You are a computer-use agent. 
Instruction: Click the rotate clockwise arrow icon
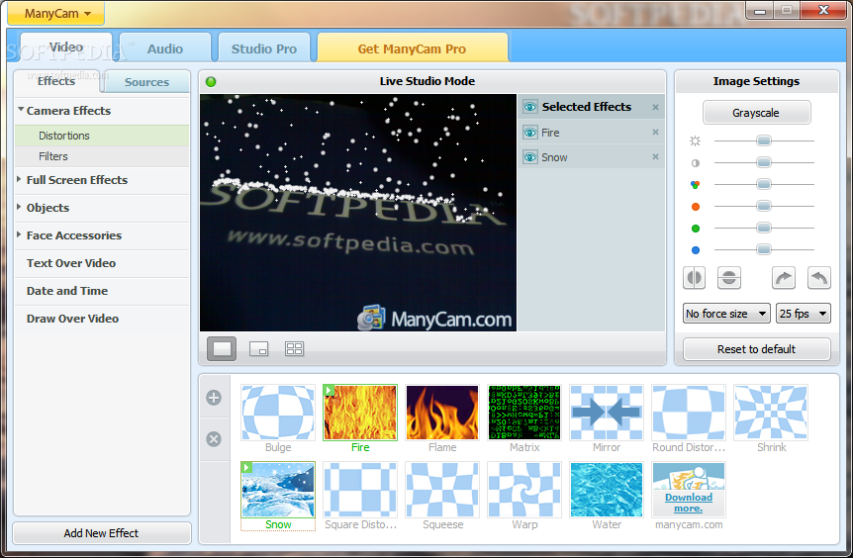pyautogui.click(x=784, y=278)
